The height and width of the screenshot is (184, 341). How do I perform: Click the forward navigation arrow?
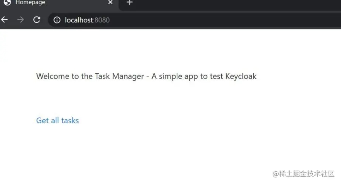pos(21,20)
